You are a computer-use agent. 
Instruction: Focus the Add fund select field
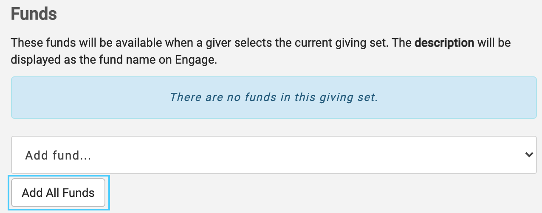(274, 155)
